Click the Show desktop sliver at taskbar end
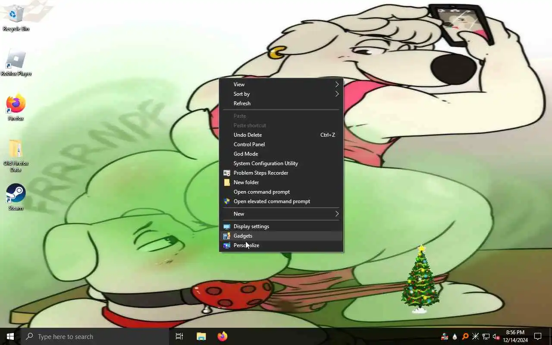Image resolution: width=552 pixels, height=345 pixels. (x=551, y=336)
